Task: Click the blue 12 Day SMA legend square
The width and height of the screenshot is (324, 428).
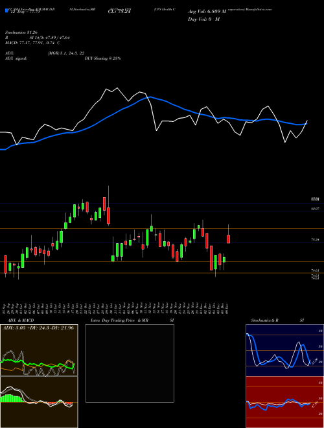Action: (6, 10)
